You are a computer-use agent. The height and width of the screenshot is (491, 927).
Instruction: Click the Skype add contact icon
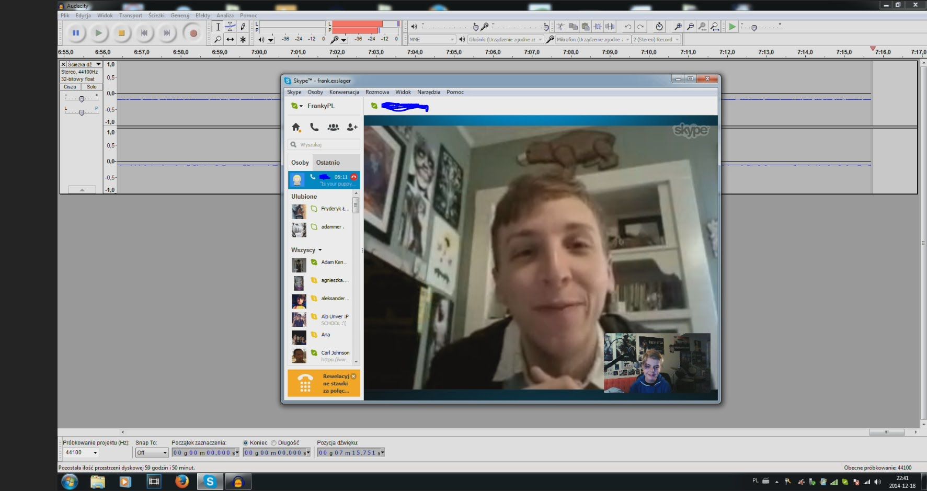(x=352, y=127)
